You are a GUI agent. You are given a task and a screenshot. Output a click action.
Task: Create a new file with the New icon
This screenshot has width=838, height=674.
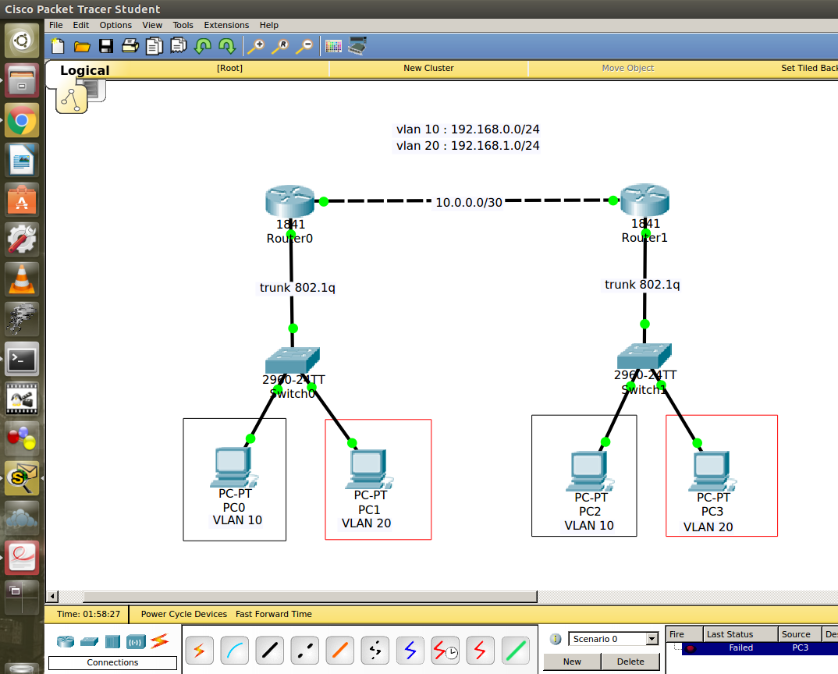click(x=58, y=47)
